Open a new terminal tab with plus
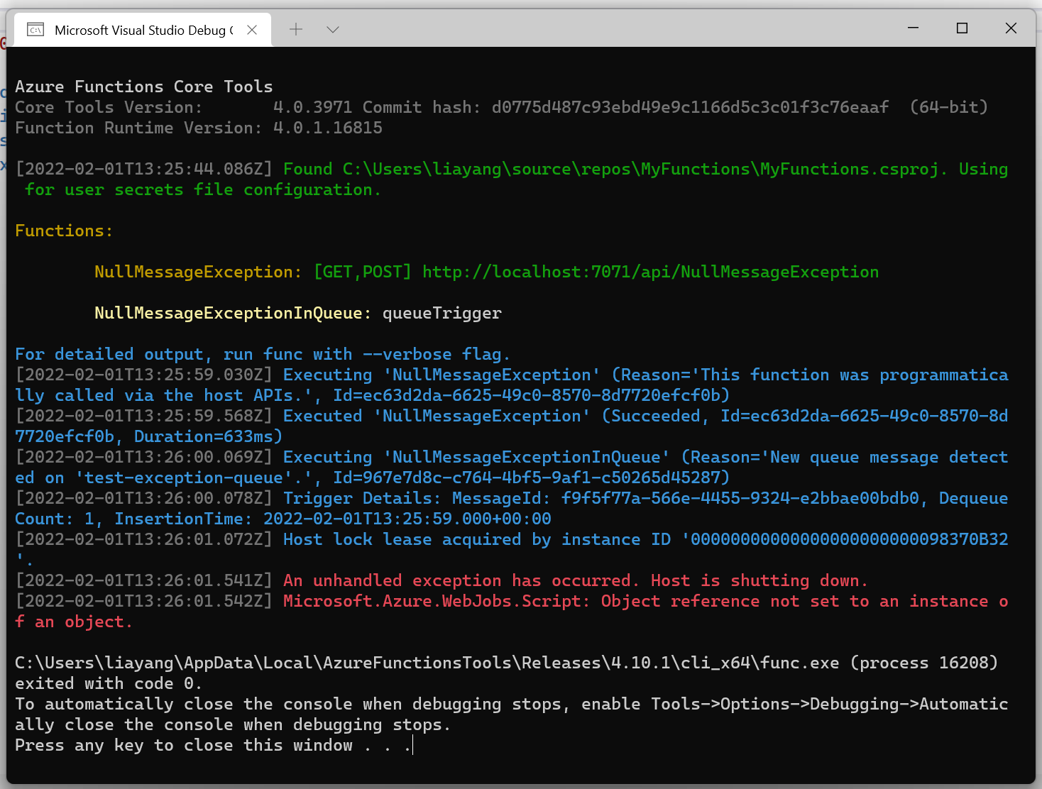Image resolution: width=1042 pixels, height=789 pixels. coord(296,29)
